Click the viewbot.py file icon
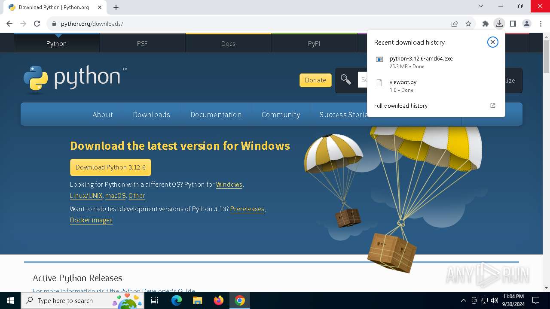Screen dimensions: 550x309 click(x=379, y=83)
